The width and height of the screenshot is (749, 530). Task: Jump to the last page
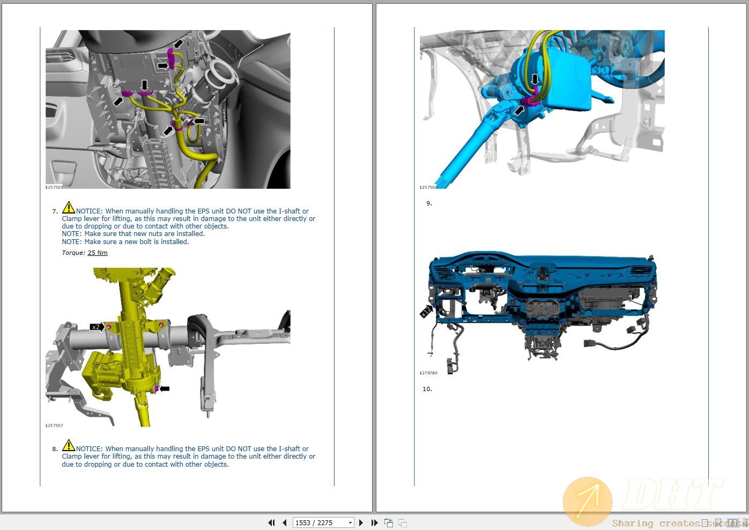374,522
